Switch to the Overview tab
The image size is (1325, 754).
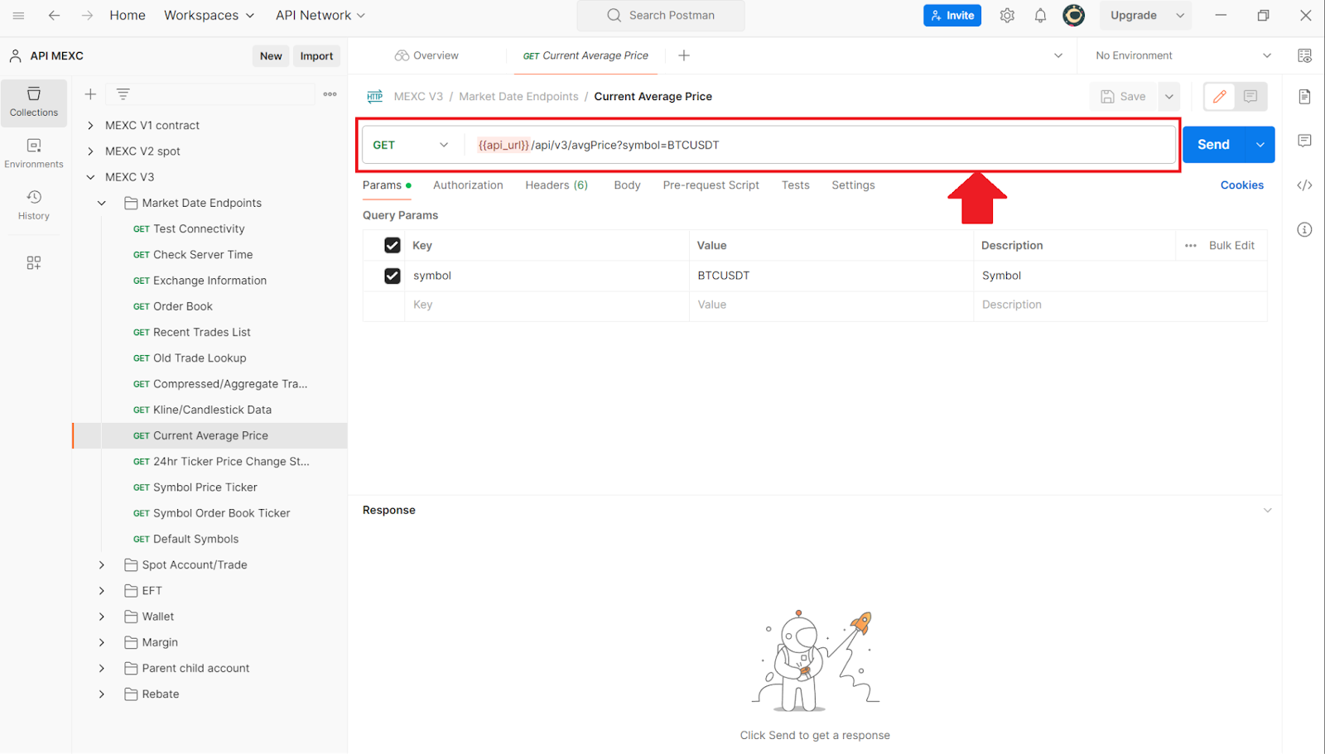[426, 55]
